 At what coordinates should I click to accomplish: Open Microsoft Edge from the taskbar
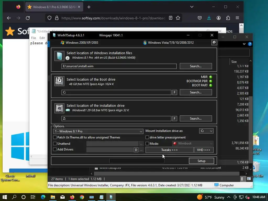[x=43, y=197]
